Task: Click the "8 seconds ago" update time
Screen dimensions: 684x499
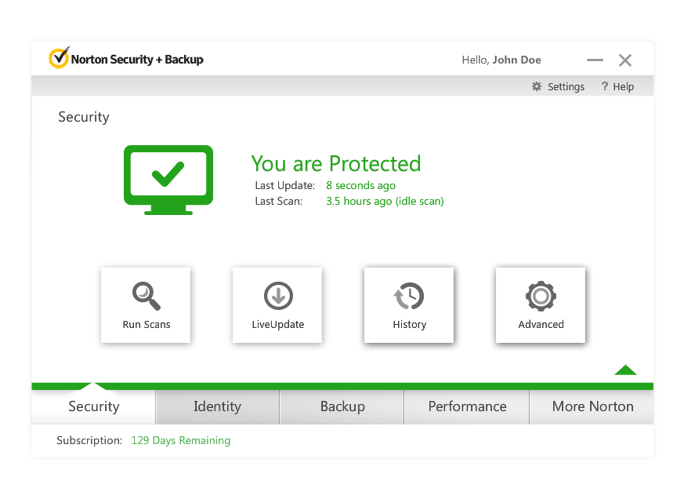Action: coord(360,186)
